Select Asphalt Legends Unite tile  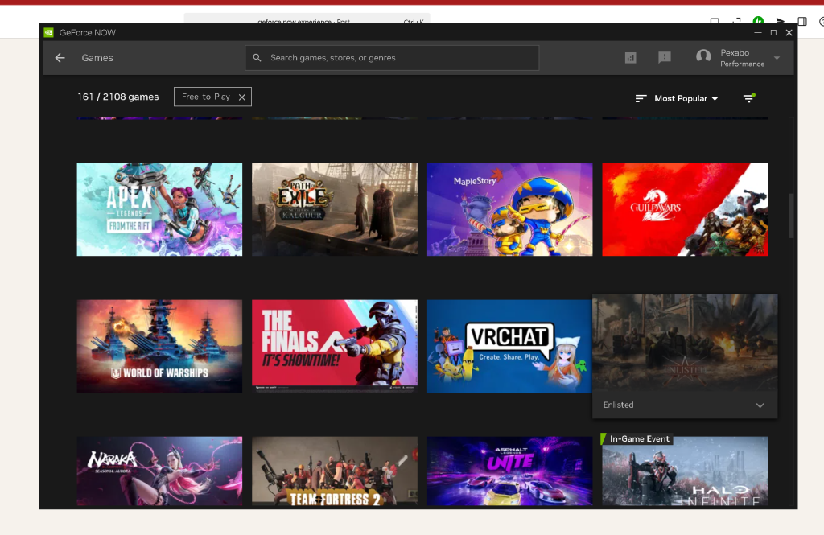[509, 471]
